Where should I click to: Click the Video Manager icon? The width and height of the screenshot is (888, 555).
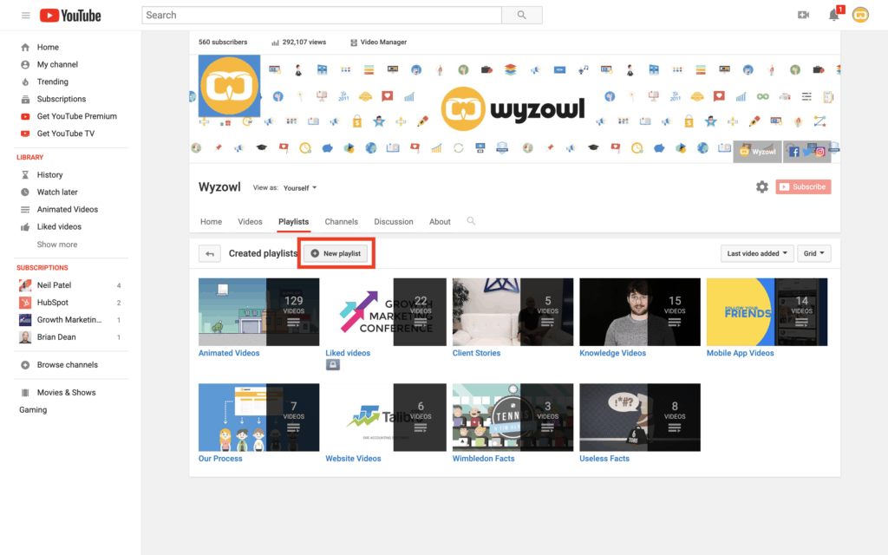(354, 42)
